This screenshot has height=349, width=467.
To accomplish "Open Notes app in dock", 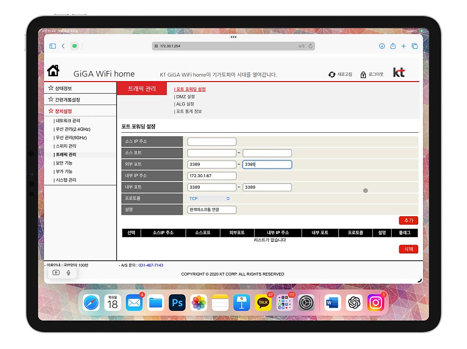I will point(220,303).
